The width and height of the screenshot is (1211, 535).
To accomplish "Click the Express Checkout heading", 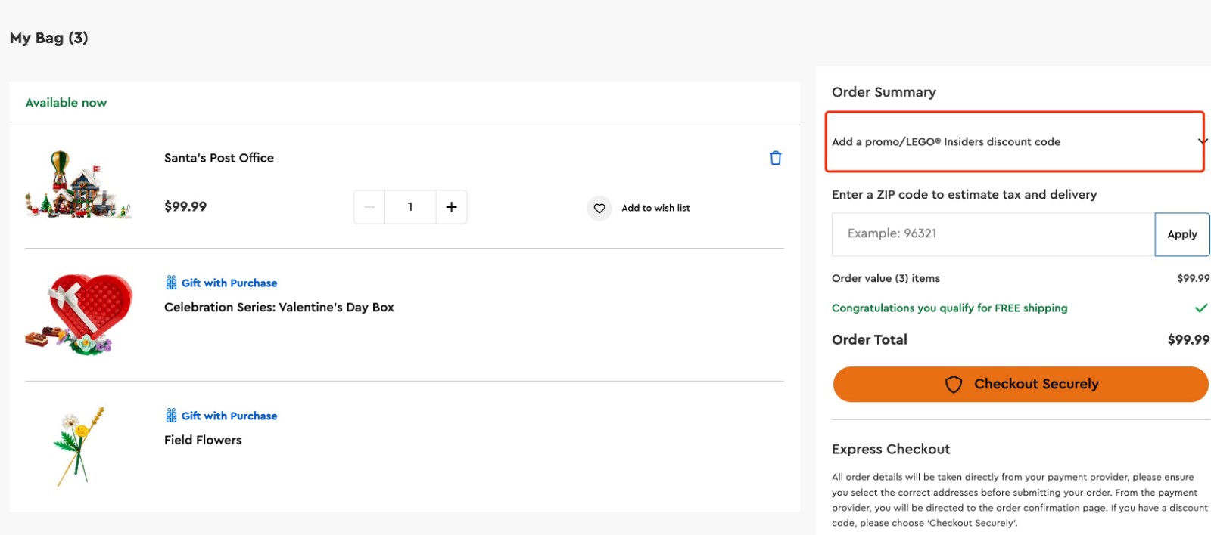I will (x=891, y=449).
